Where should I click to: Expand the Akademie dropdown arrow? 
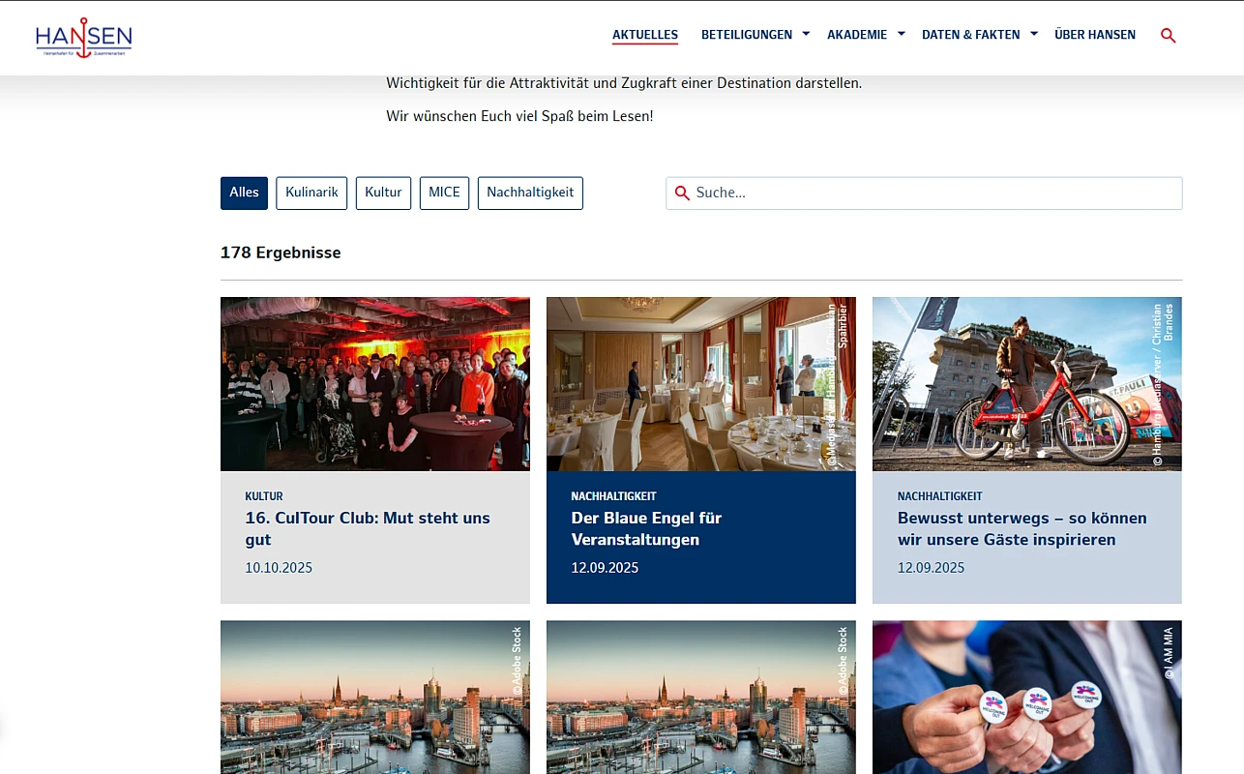901,34
